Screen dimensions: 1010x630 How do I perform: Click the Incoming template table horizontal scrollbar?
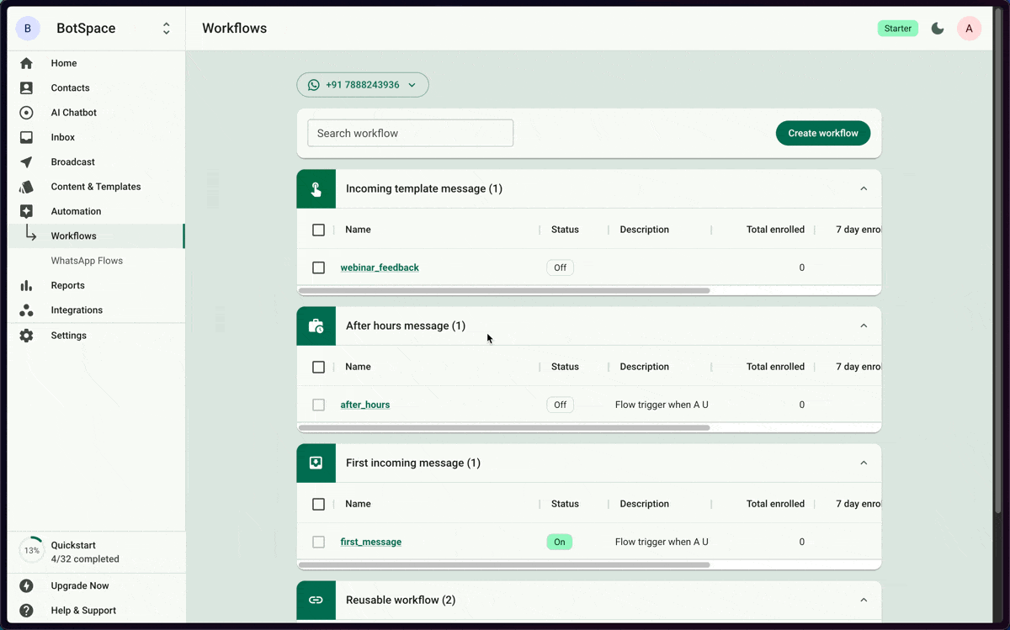coord(504,290)
